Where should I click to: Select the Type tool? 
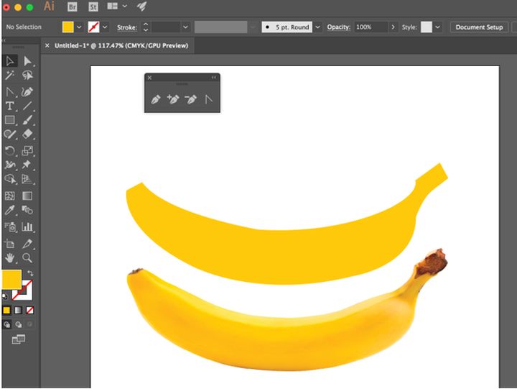[10, 106]
